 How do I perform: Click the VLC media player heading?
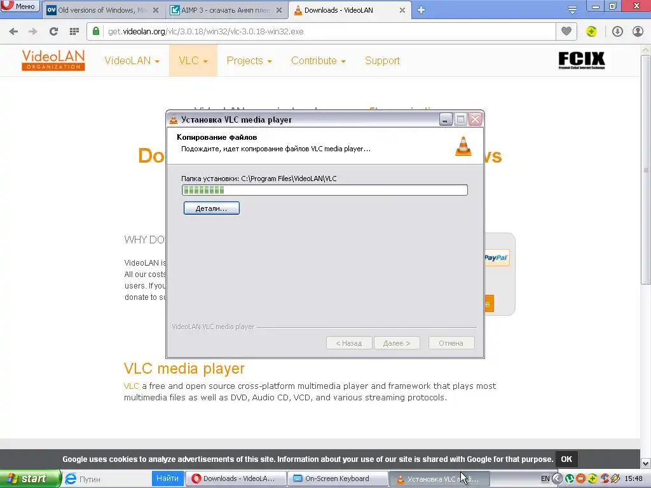[184, 369]
